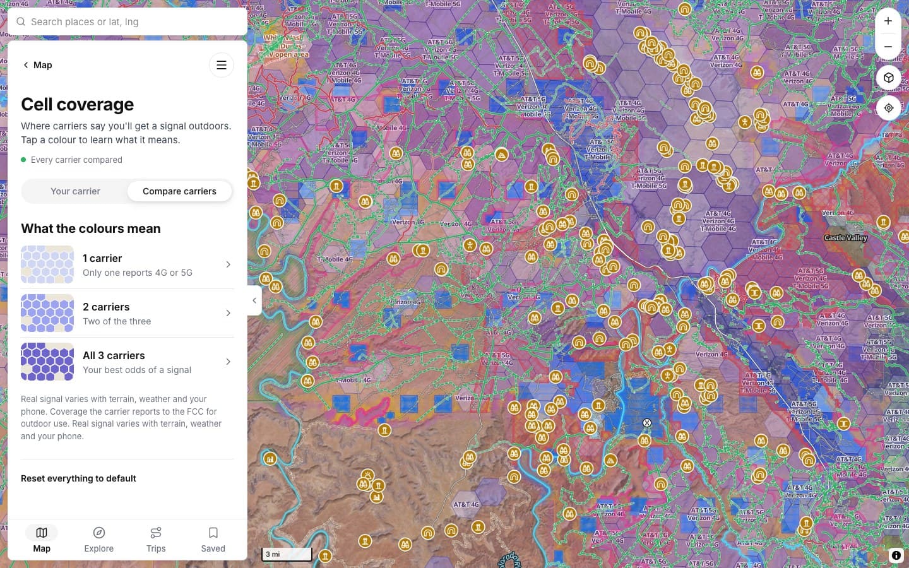Screen dimensions: 909x568
Task: Switch to the Explore tab
Action: (99, 540)
